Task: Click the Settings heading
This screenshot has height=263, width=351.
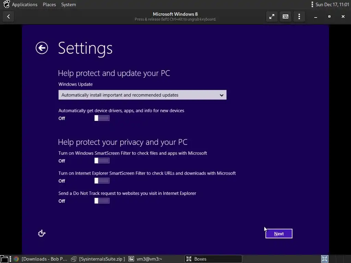Action: [85, 49]
